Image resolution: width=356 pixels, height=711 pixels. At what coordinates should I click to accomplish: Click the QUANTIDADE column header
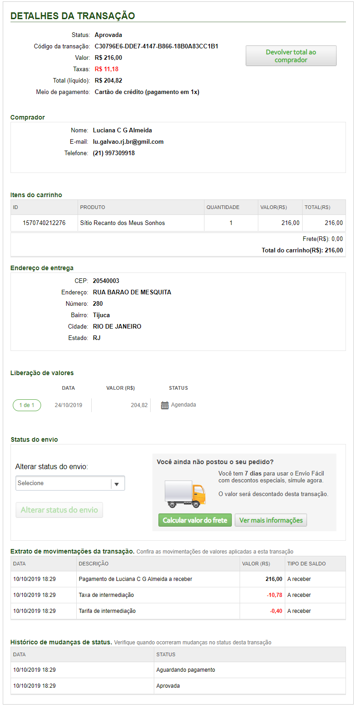[223, 207]
